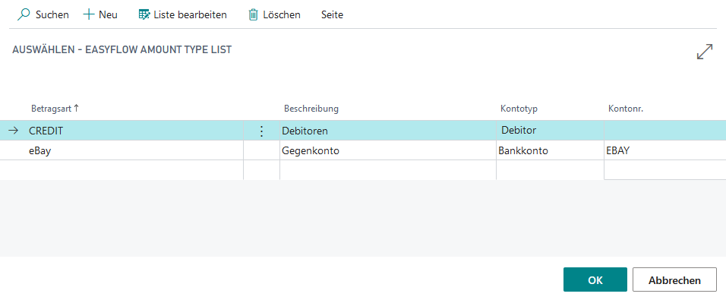Select the eBay amount type row
The width and height of the screenshot is (726, 300).
pyautogui.click(x=363, y=150)
